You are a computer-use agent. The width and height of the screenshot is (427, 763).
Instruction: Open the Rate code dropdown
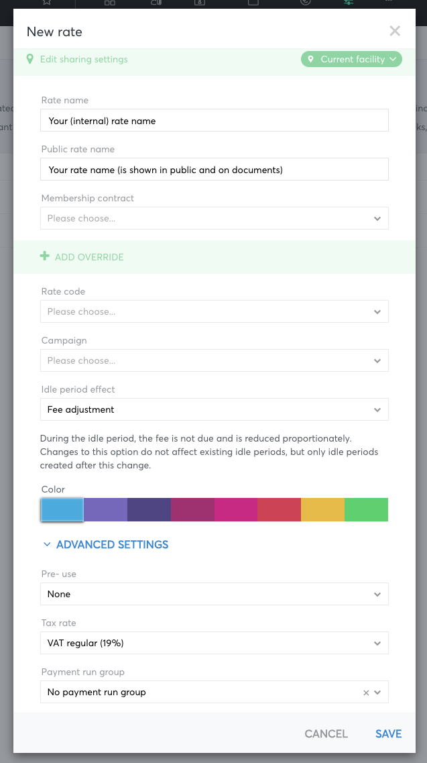point(215,311)
